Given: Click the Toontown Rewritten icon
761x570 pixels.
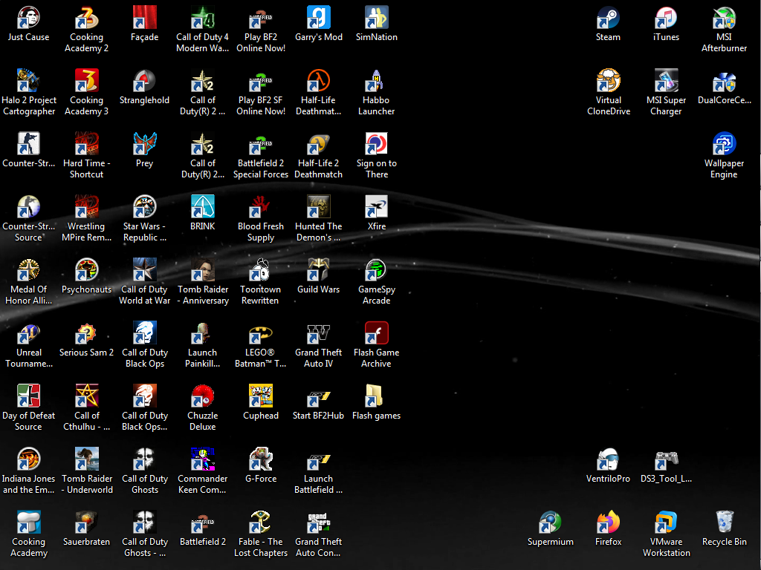Looking at the screenshot, I should [x=260, y=271].
